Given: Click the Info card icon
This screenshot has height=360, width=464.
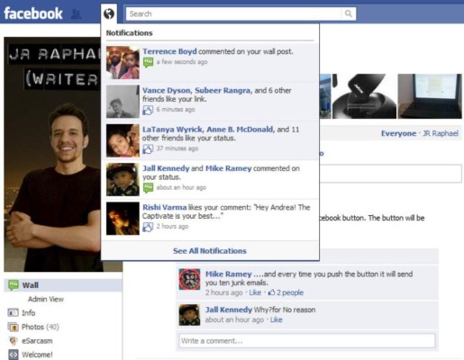Looking at the screenshot, I should coord(13,313).
